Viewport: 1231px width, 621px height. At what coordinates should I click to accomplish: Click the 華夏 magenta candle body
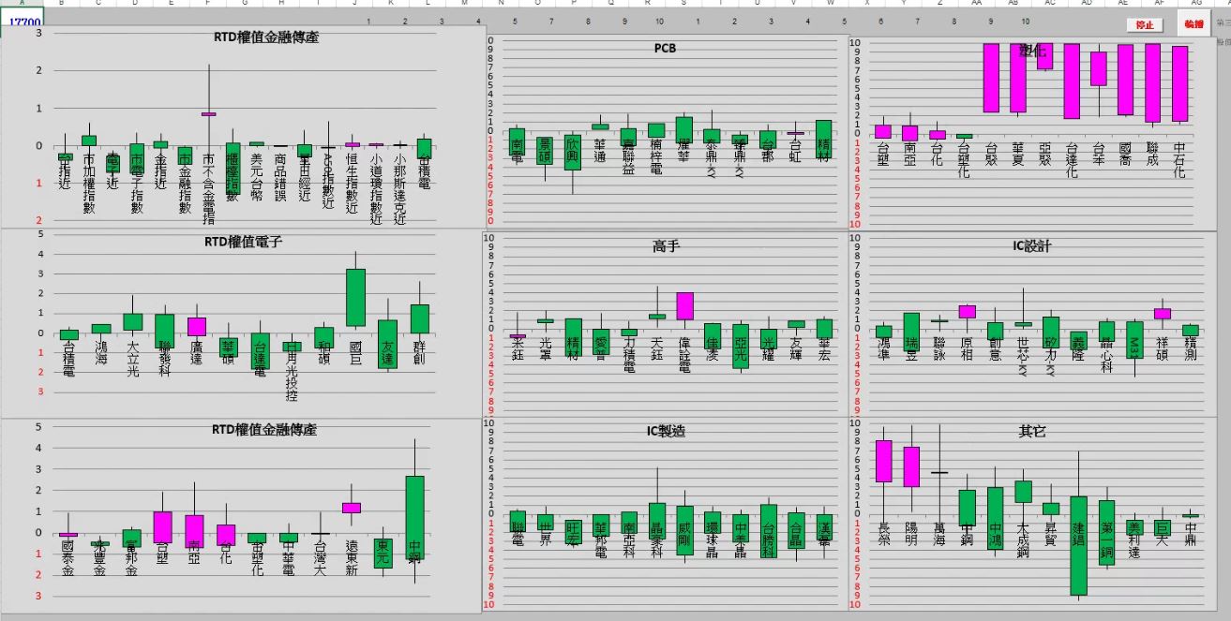pos(1018,78)
